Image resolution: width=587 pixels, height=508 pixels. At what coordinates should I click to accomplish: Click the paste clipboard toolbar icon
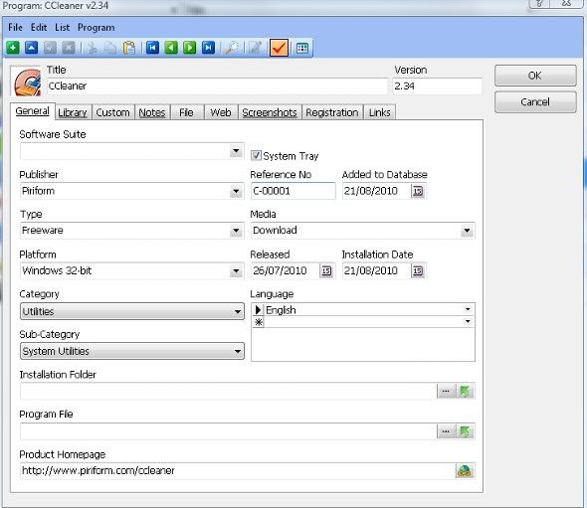coord(128,48)
